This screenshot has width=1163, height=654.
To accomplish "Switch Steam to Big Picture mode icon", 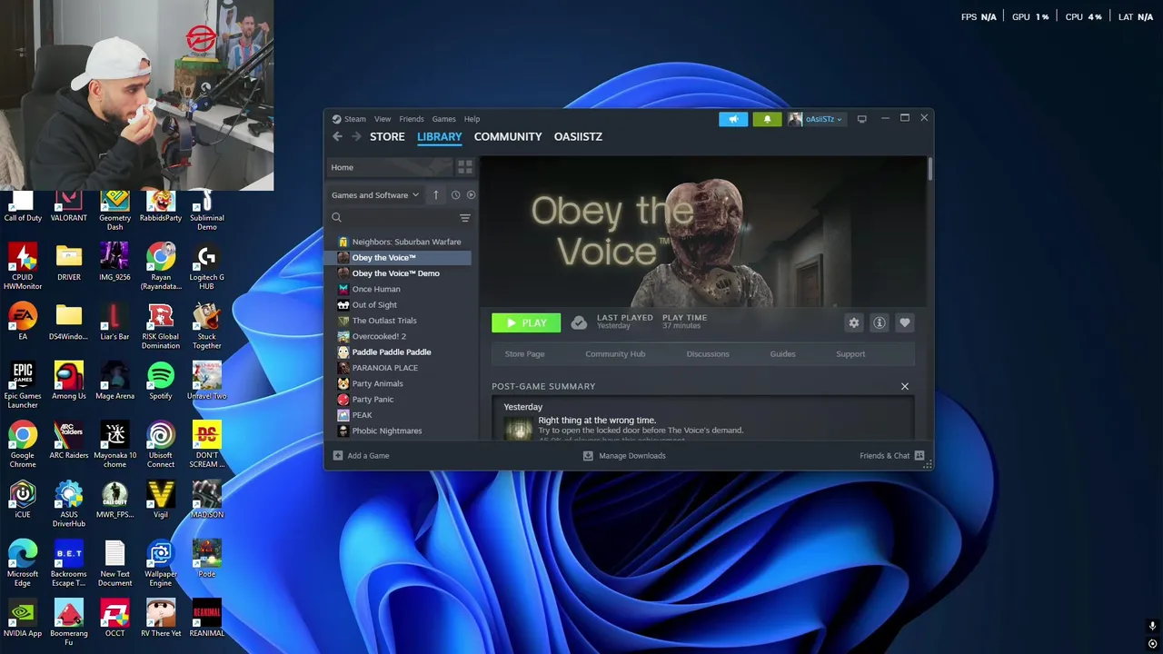I will (861, 119).
